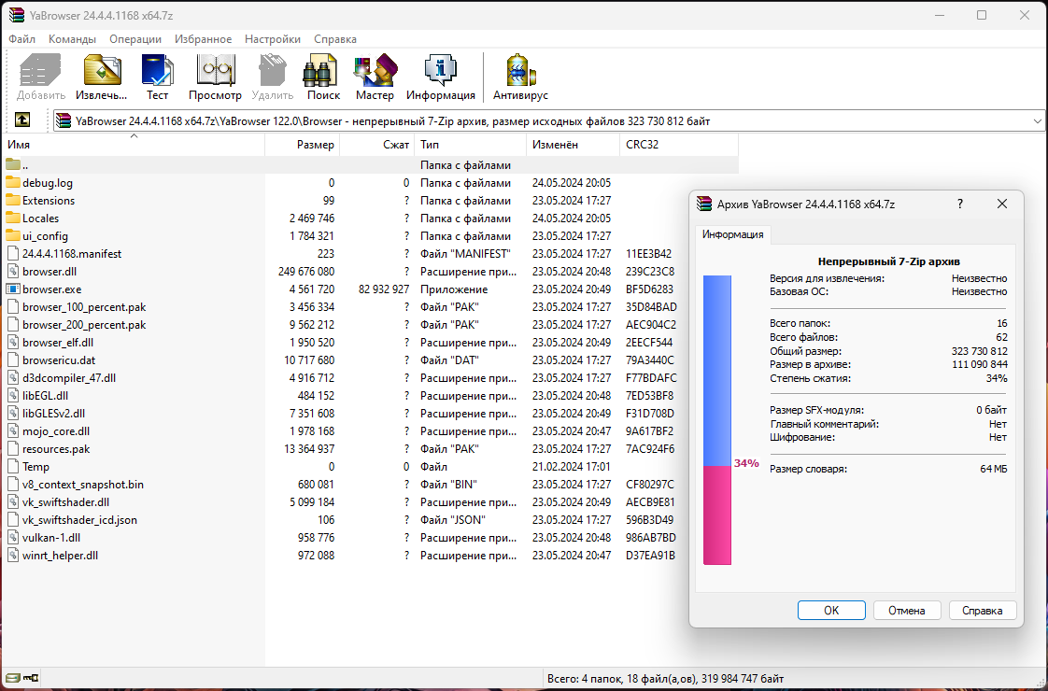Image resolution: width=1048 pixels, height=691 pixels.
Task: Click the Locales folder icon
Action: 13,218
